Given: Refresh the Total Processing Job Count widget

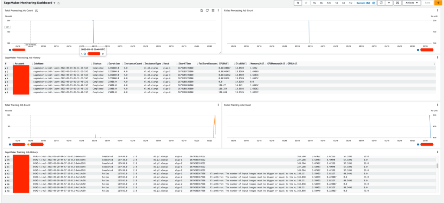Looking at the screenshot, I should coord(207,10).
